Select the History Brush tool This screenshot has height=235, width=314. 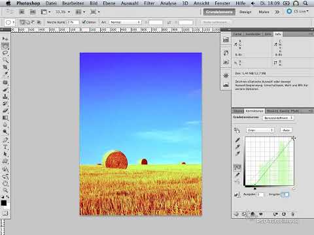(5, 104)
